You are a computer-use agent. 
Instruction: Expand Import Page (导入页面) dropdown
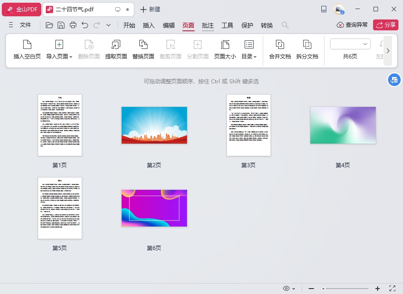click(59, 57)
